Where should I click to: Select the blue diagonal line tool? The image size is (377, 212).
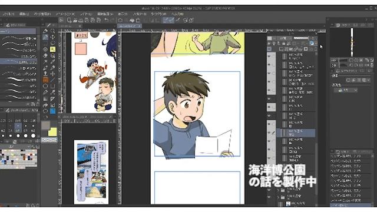[52, 80]
